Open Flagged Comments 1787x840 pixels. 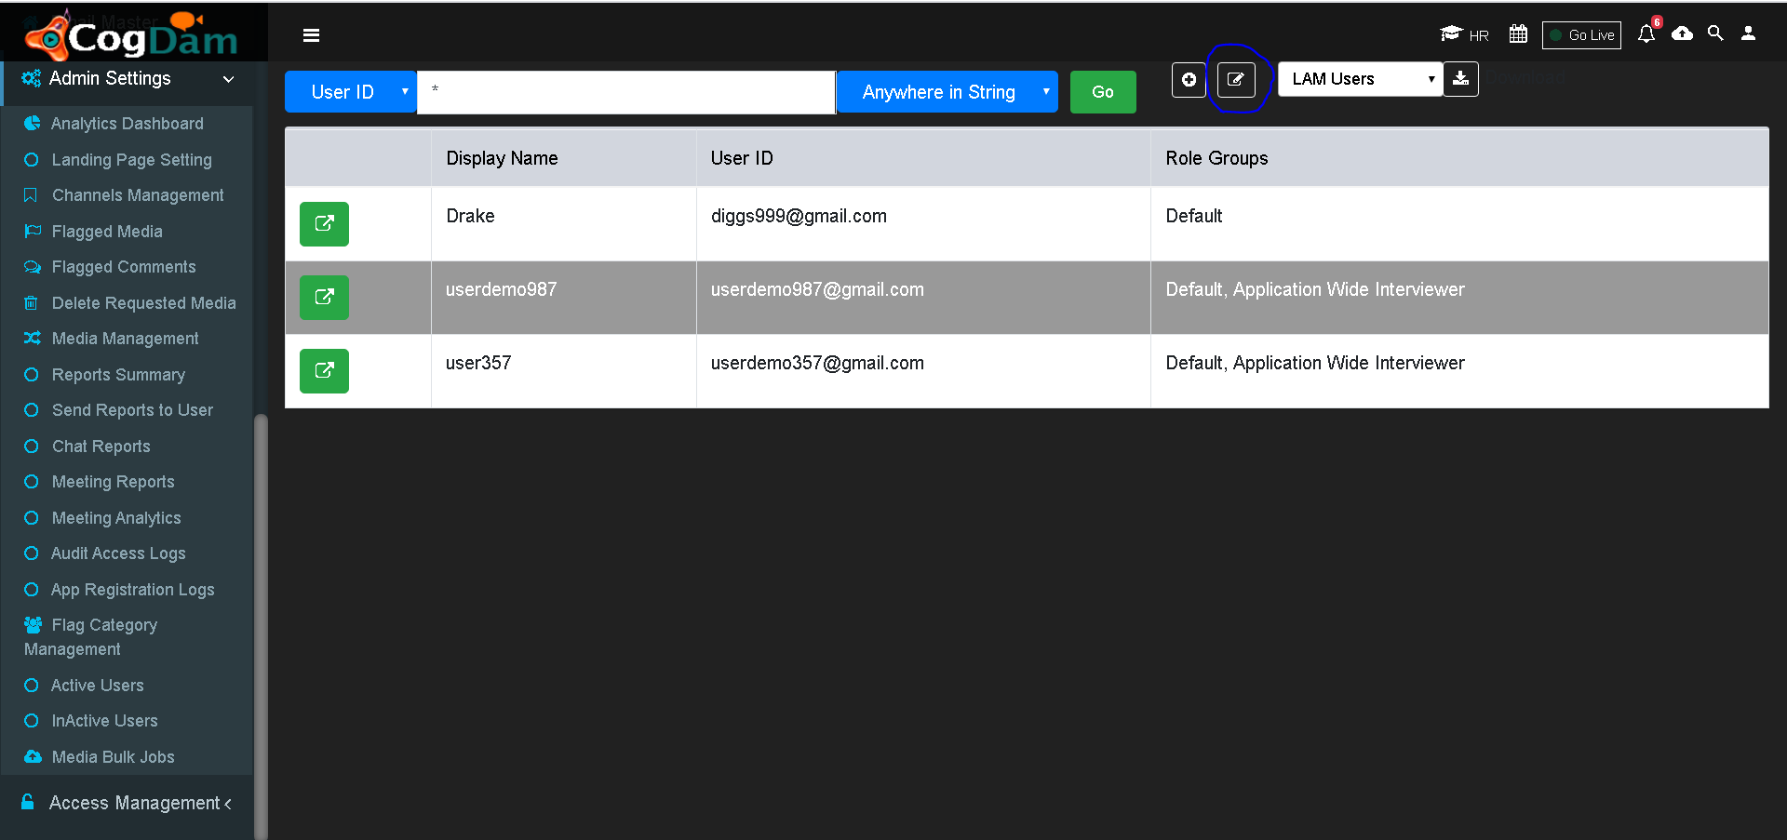click(124, 267)
